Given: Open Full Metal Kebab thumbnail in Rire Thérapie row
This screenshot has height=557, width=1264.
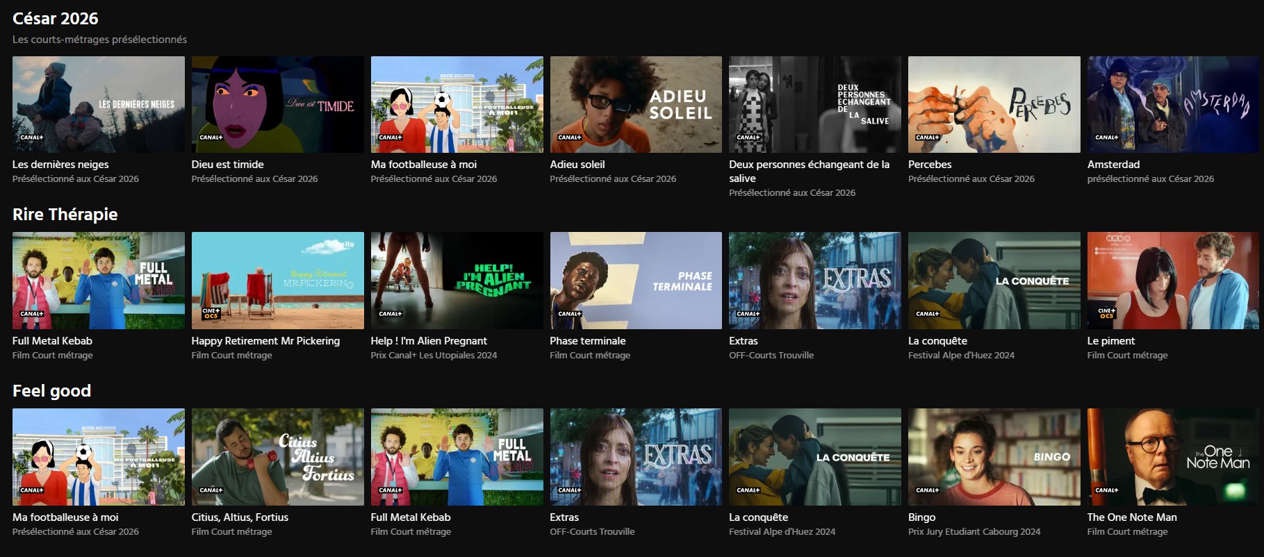Looking at the screenshot, I should tap(99, 281).
